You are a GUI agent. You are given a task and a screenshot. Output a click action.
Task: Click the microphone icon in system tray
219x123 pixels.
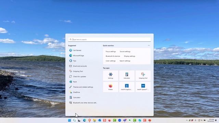click(195, 120)
